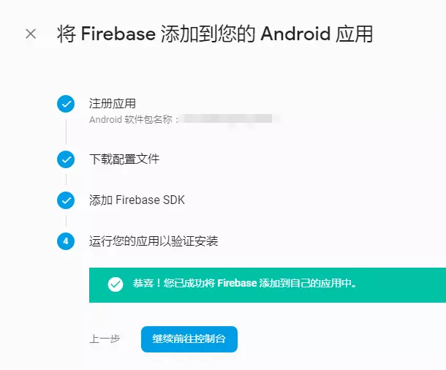
Task: Go back with 上一步
Action: coord(105,339)
